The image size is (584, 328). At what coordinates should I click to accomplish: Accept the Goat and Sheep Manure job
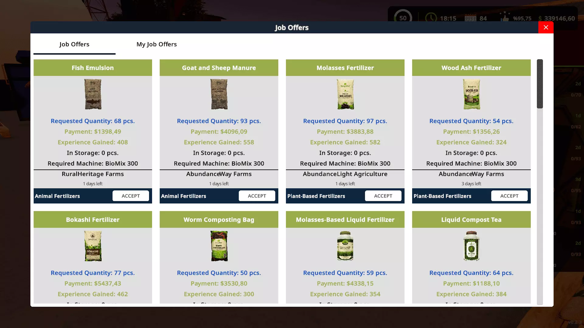pyautogui.click(x=257, y=196)
